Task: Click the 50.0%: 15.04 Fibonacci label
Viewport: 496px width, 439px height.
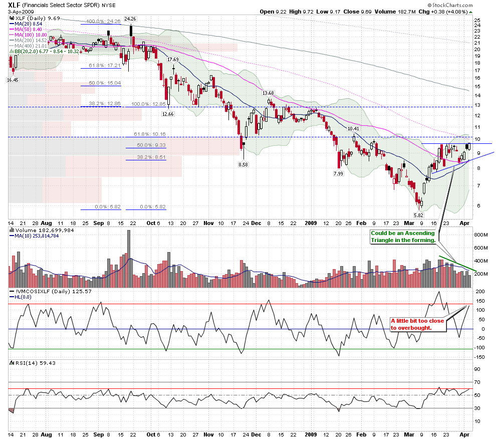Action: (105, 83)
